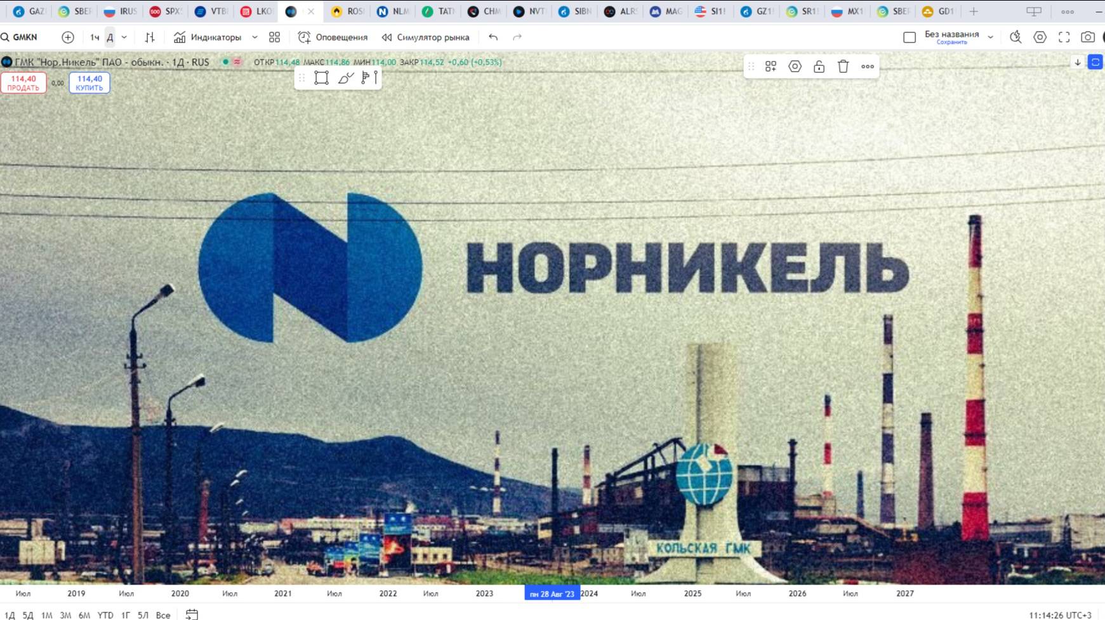Open selected object settings hexagon icon
This screenshot has height=620, width=1105.
point(795,67)
